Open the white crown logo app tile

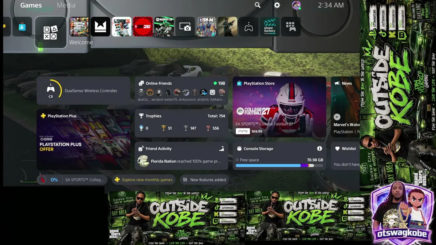100,27
